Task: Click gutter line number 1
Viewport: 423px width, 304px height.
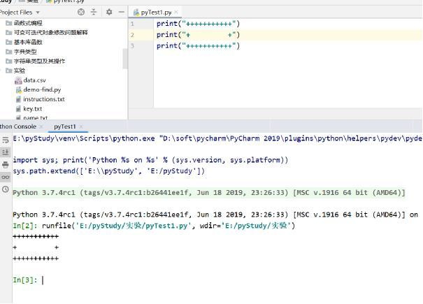Action: [132, 24]
